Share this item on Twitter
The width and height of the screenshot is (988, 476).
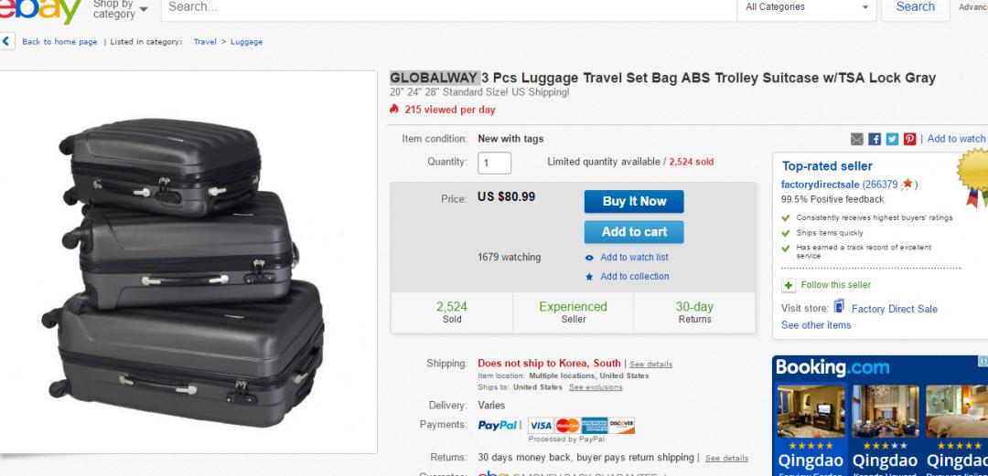[892, 139]
